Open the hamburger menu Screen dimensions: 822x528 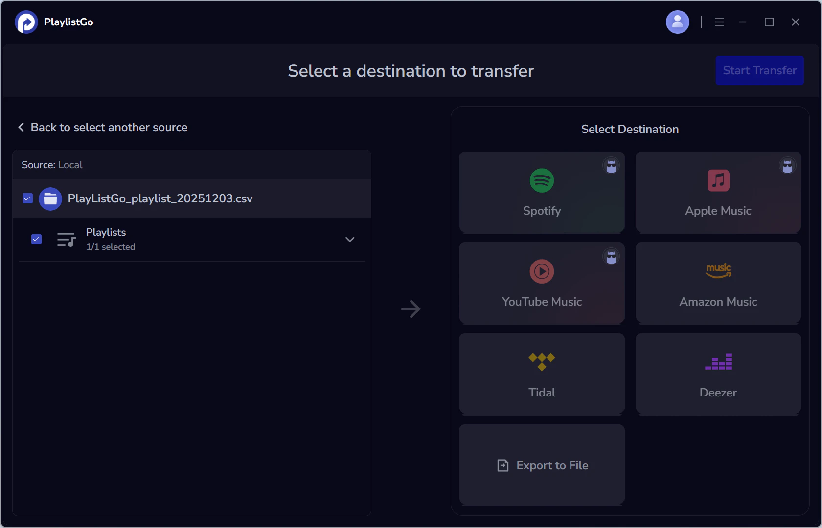719,22
